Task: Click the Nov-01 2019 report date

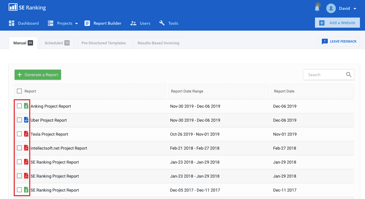Action: pyautogui.click(x=285, y=134)
